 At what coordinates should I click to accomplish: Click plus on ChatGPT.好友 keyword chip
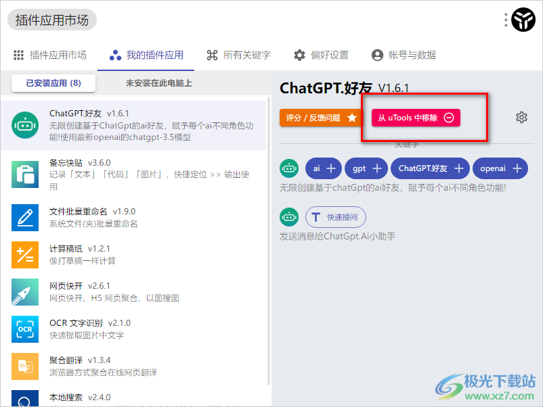pos(459,168)
